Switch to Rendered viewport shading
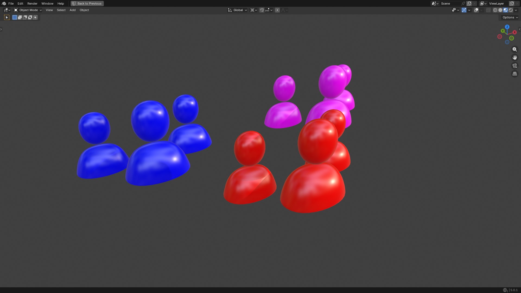This screenshot has width=521, height=293. pyautogui.click(x=511, y=10)
